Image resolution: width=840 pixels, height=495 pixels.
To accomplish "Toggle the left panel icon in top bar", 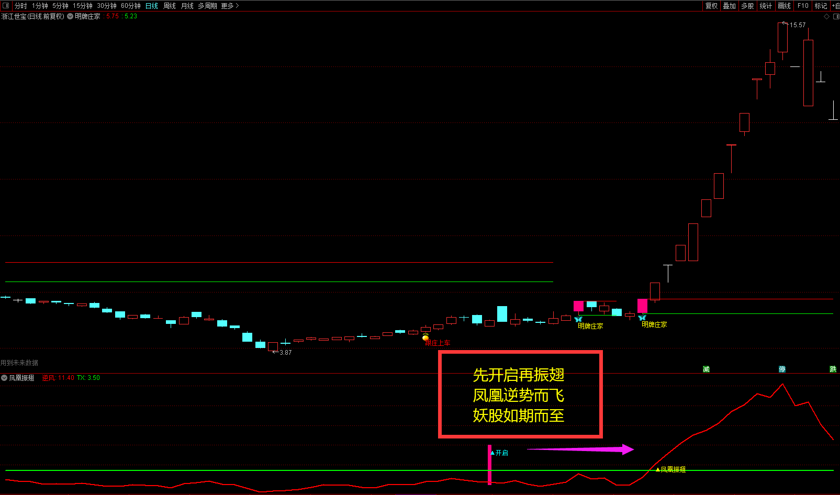I will (x=6, y=6).
